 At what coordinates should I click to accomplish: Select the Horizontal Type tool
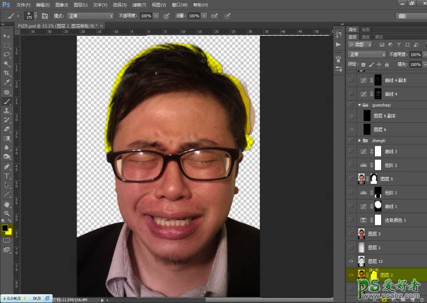click(7, 176)
